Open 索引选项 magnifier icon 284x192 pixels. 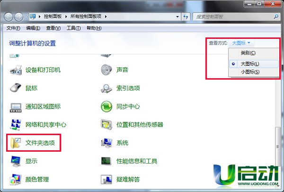(x=106, y=88)
